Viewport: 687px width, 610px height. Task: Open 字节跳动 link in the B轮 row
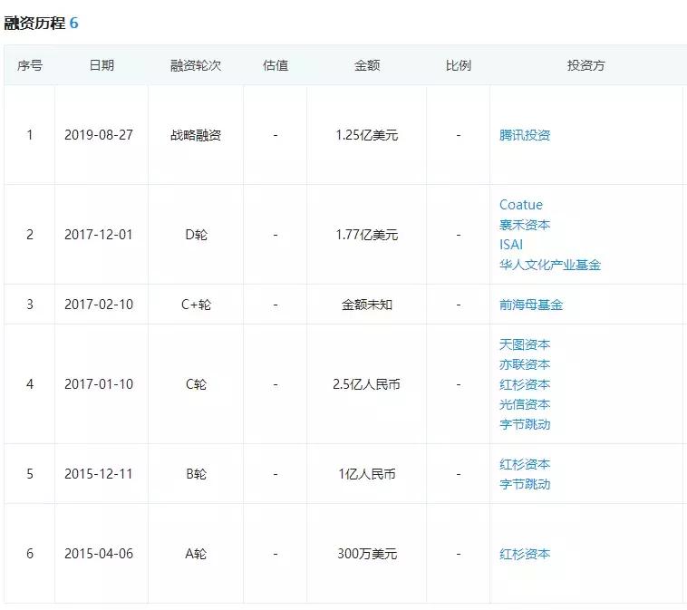pos(525,484)
